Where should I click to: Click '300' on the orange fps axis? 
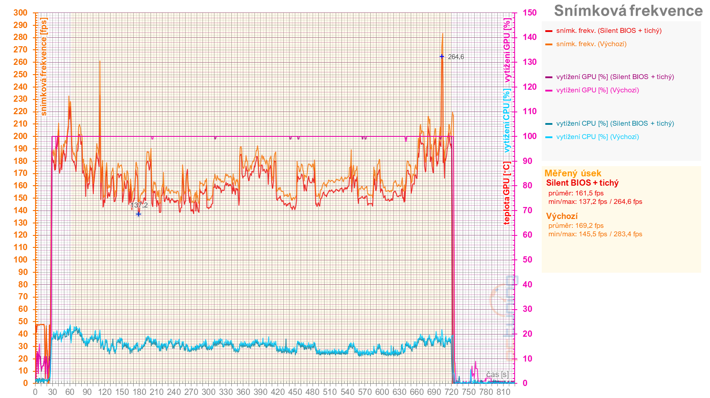coord(20,12)
